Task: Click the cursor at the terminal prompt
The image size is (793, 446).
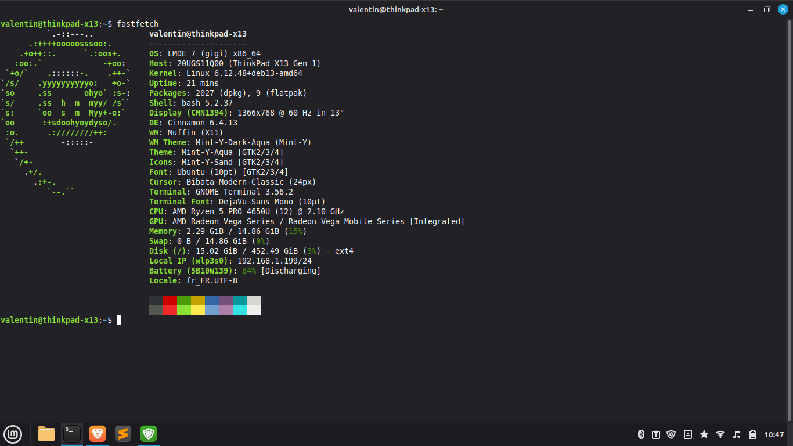Action: pos(119,320)
